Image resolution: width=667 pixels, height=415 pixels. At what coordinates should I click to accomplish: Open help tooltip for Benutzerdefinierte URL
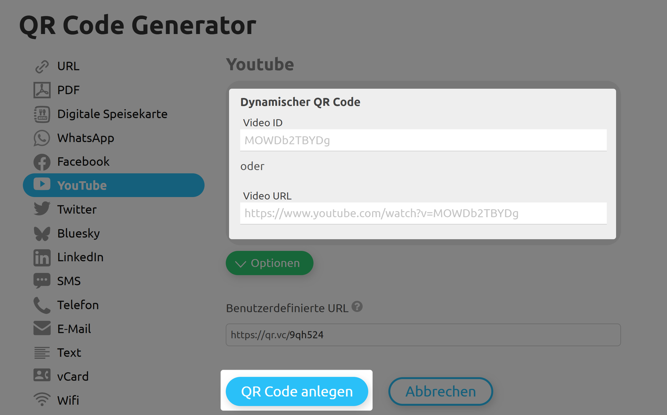click(357, 307)
